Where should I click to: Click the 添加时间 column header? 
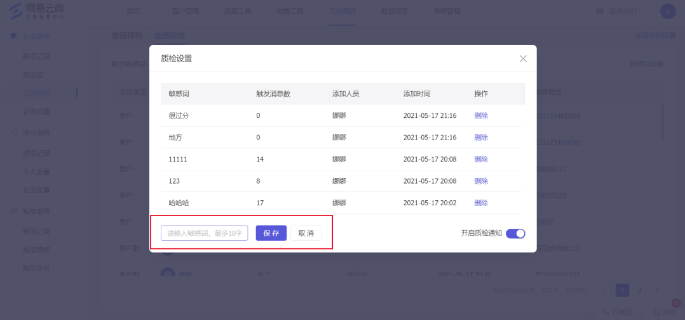click(x=417, y=94)
